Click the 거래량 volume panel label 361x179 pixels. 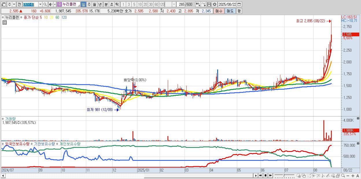point(10,119)
